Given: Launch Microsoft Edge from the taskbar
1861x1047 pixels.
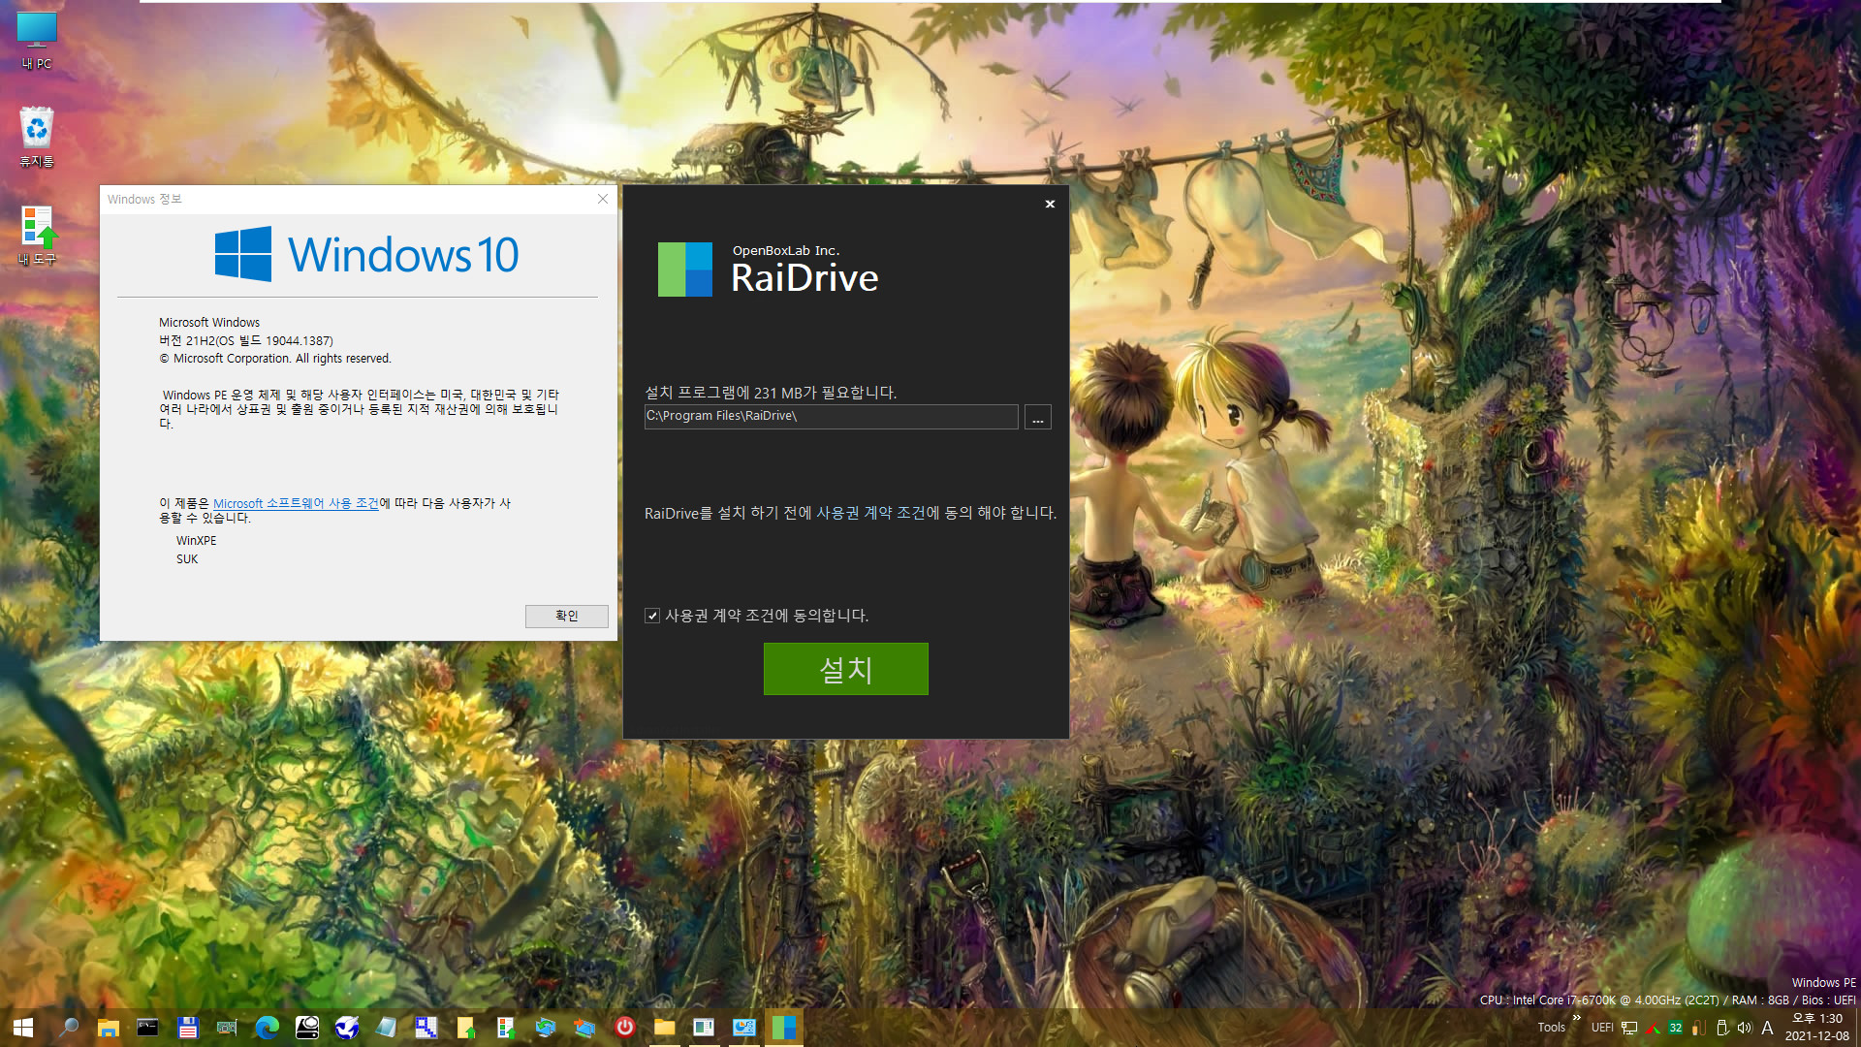Looking at the screenshot, I should [267, 1027].
